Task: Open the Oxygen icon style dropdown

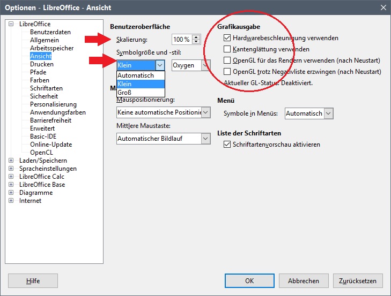Action: pyautogui.click(x=205, y=65)
